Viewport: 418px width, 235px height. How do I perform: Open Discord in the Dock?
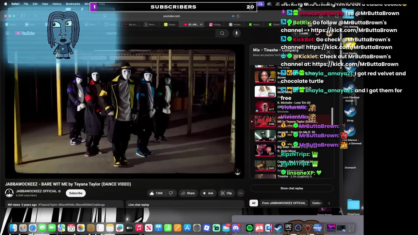coord(235,228)
